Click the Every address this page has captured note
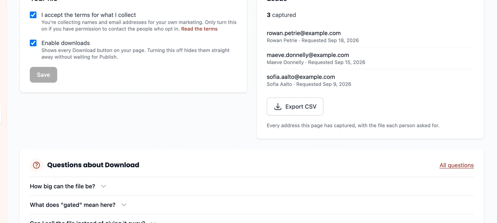497x223 pixels. [353, 125]
